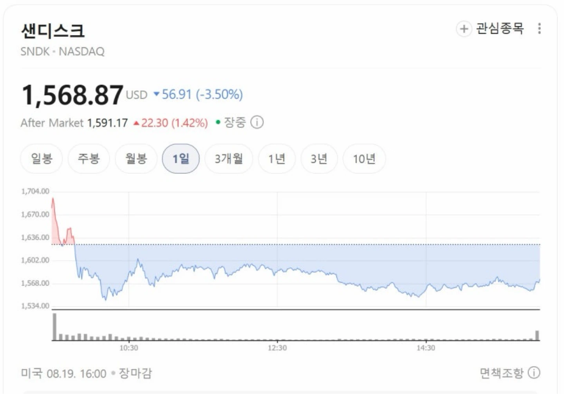Open the three-dot more options menu
The width and height of the screenshot is (564, 394).
pyautogui.click(x=540, y=29)
